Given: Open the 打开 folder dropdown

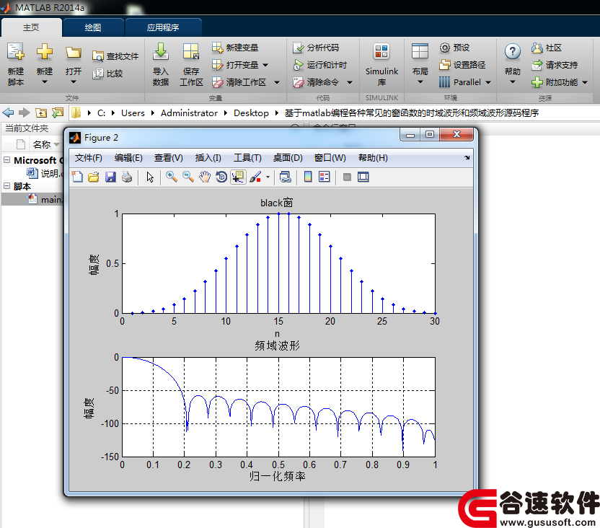Looking at the screenshot, I should click(74, 64).
